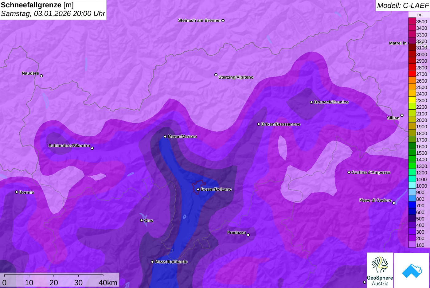This screenshot has height=288, width=430.
Task: Click the Brixen/Bressanone marker dot
Action: click(x=259, y=124)
